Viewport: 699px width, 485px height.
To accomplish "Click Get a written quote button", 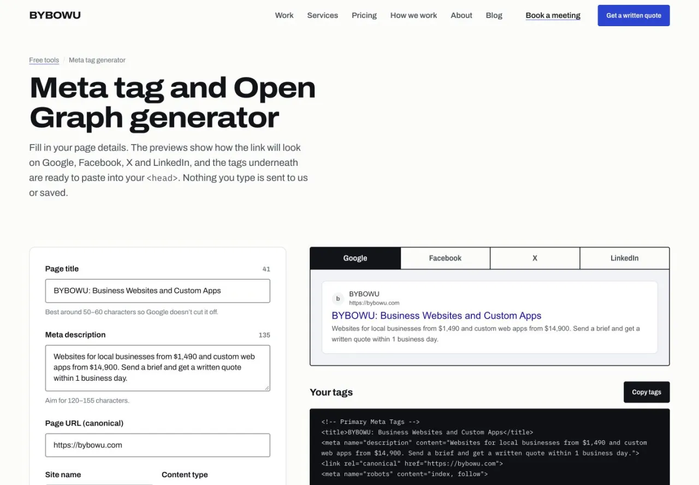I will pyautogui.click(x=633, y=15).
